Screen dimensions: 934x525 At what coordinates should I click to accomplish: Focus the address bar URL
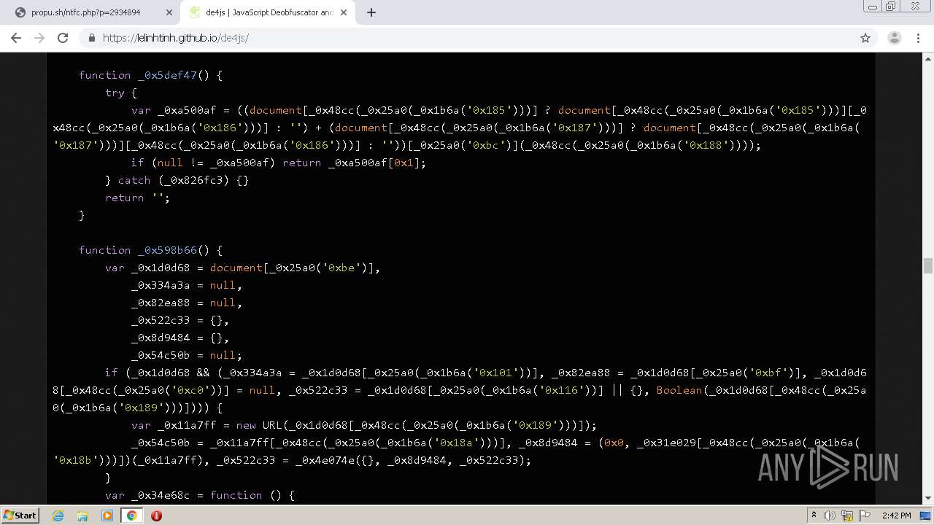click(176, 38)
